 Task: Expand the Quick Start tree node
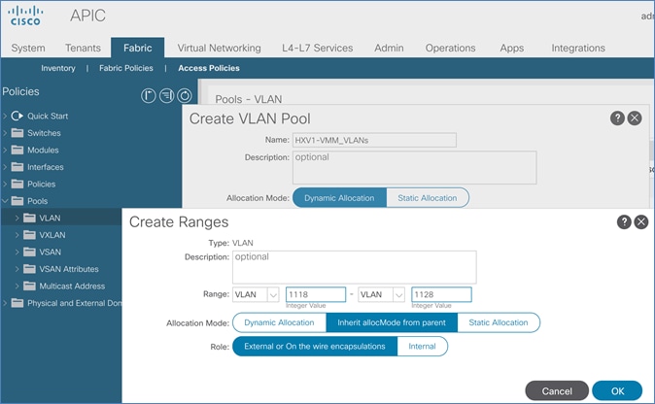tap(5, 116)
